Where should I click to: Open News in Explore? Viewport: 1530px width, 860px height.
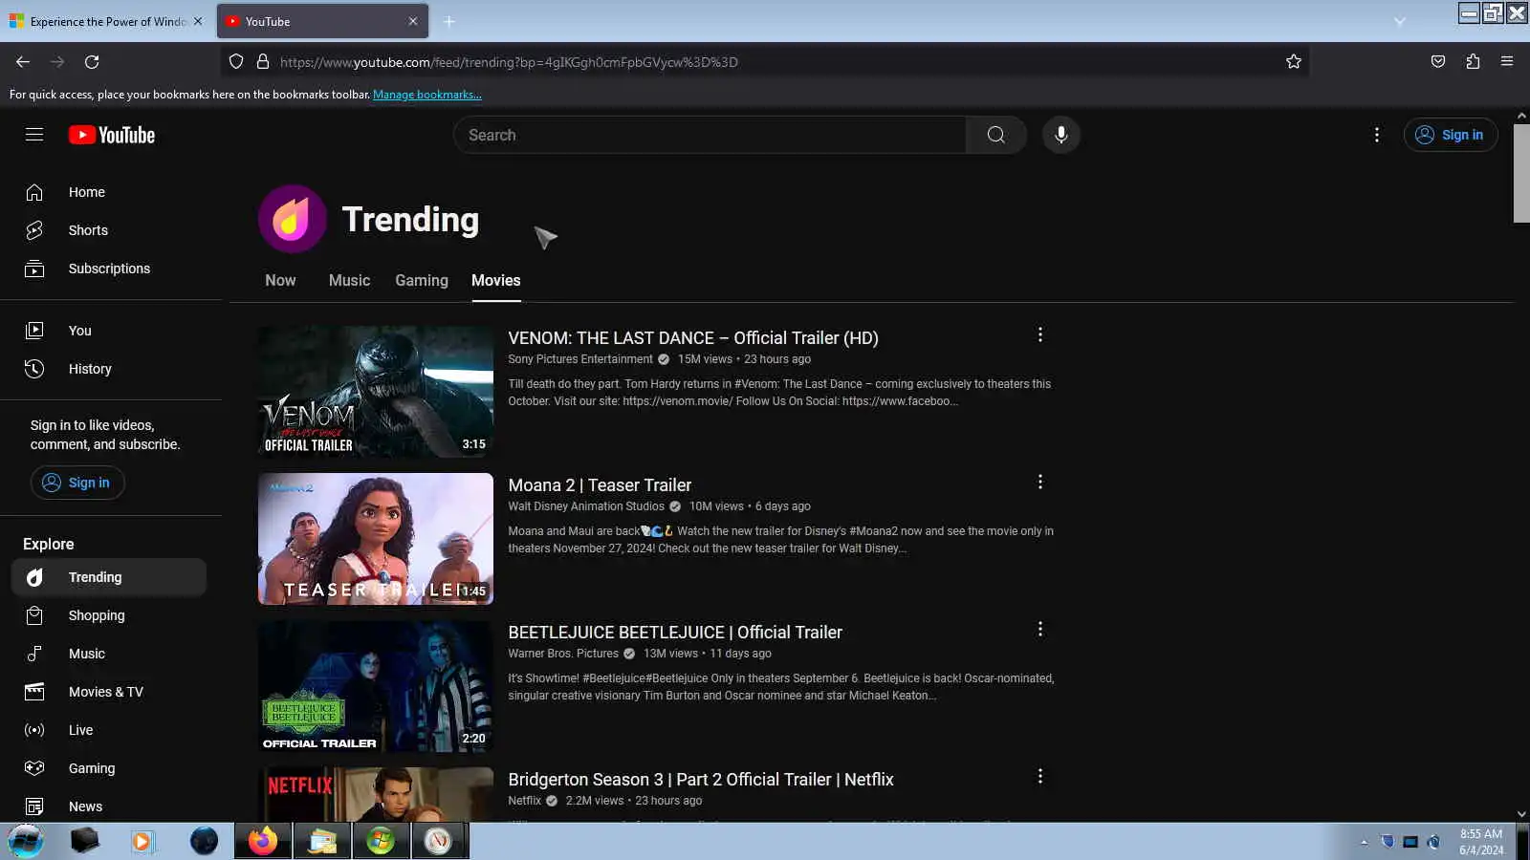pos(111,806)
